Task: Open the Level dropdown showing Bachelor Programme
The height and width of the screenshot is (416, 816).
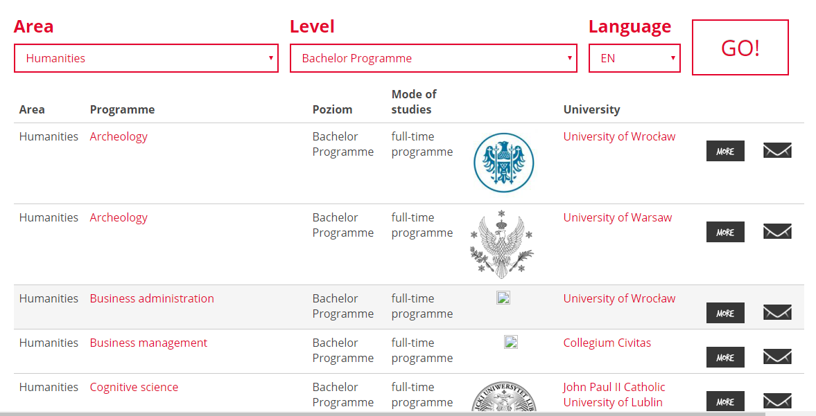Action: pos(433,58)
